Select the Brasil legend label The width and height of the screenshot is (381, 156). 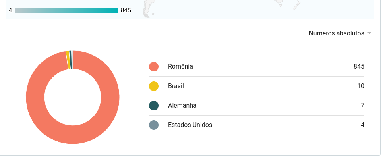[x=176, y=86]
